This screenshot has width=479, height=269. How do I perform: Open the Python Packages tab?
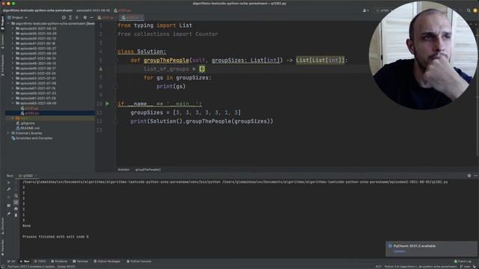click(x=107, y=262)
